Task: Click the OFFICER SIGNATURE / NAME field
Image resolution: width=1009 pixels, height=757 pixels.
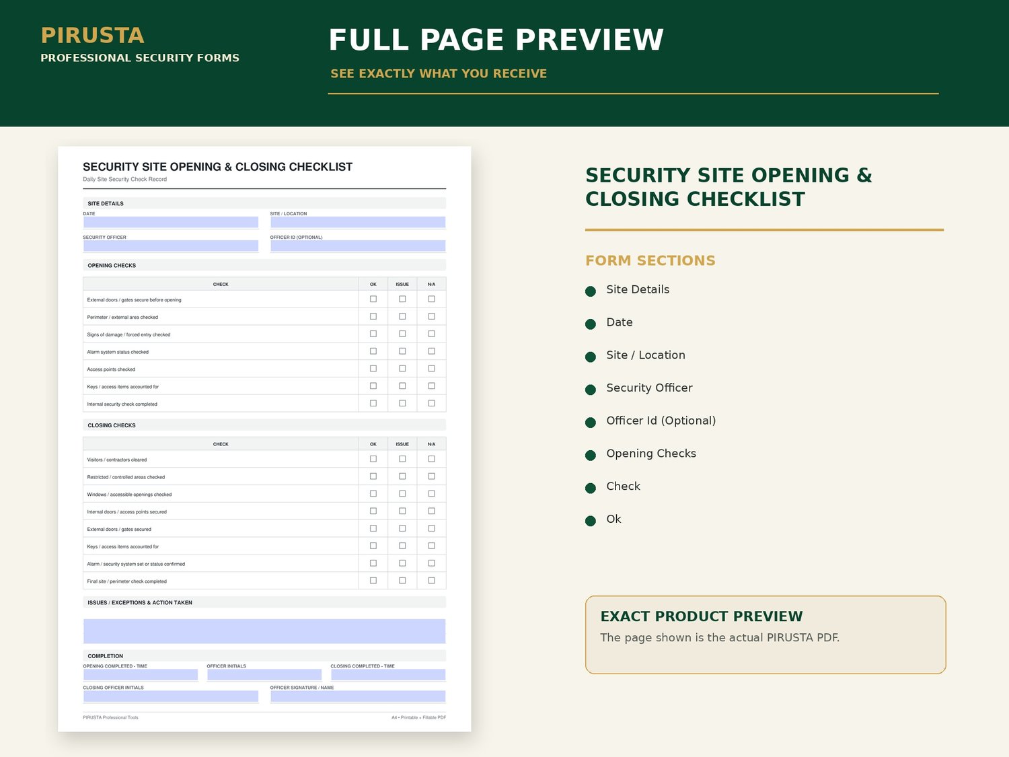Action: (358, 696)
